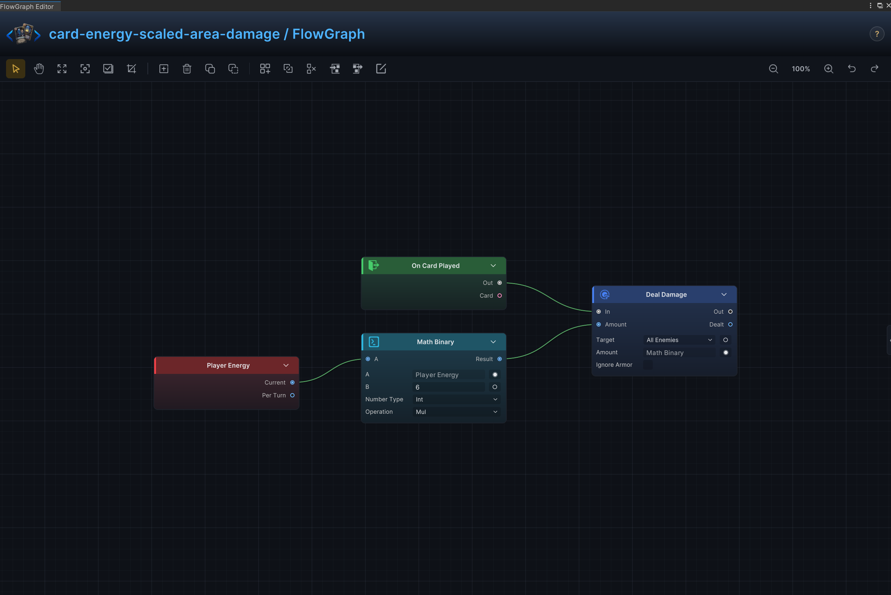Click the Deal Damage In port
The width and height of the screenshot is (891, 595).
tap(598, 312)
